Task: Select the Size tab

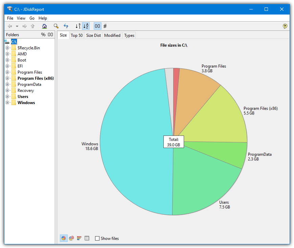Action: coord(63,35)
